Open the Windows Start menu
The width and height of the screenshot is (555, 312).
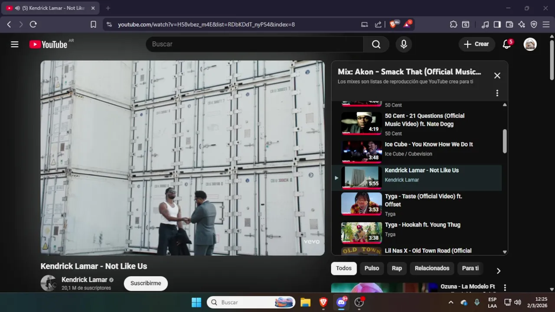click(196, 302)
